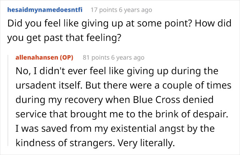Click the line starting "Did you feel like"

tap(119, 24)
